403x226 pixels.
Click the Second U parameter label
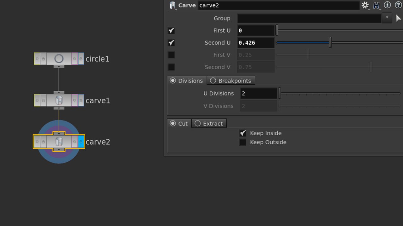(218, 43)
